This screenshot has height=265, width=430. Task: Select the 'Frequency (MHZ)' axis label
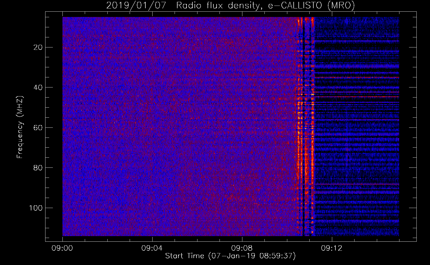point(20,127)
